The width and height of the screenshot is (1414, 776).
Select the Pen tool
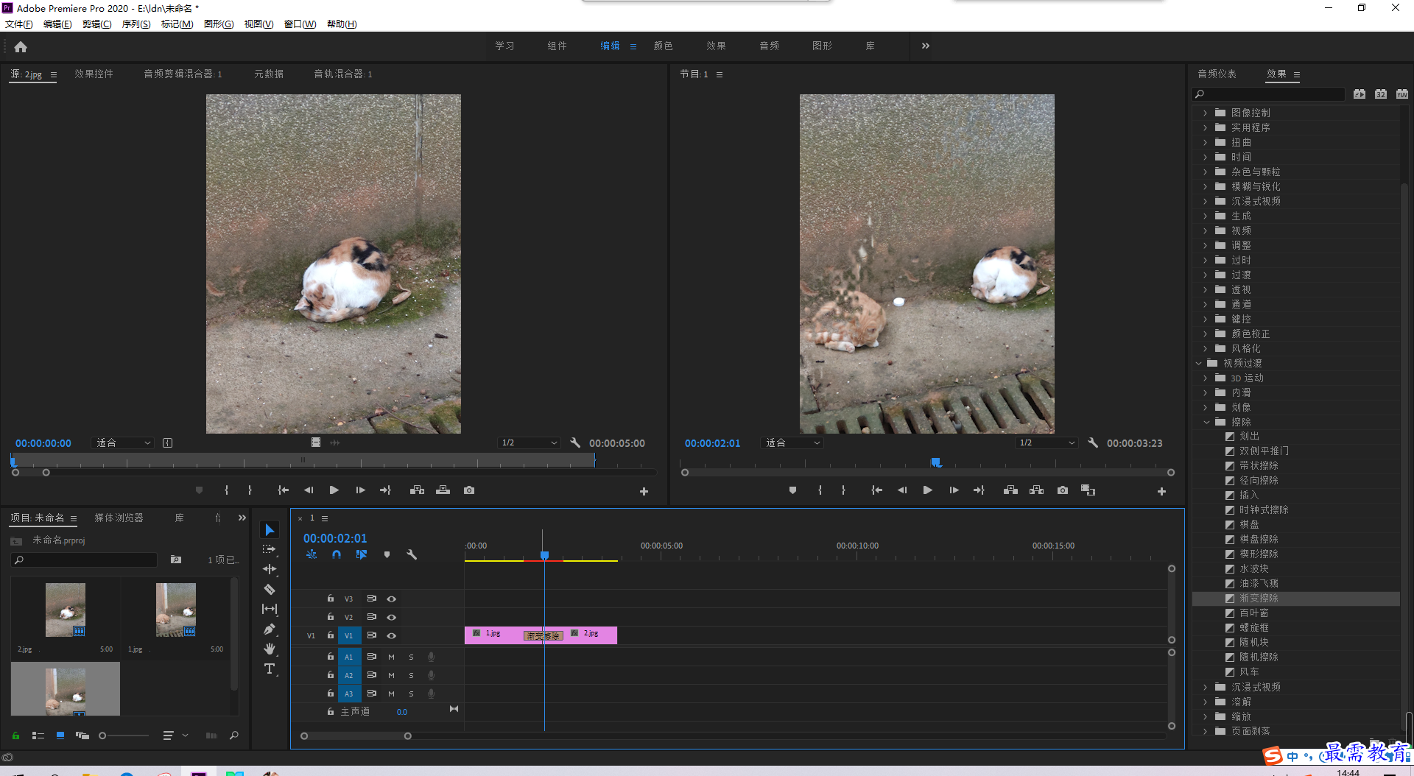click(270, 629)
